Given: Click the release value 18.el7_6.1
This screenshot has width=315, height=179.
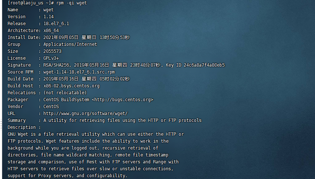Looking at the screenshot, I should tap(56, 24).
